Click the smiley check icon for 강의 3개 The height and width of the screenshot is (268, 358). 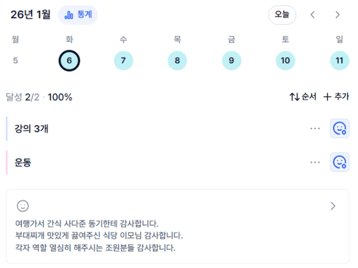[339, 129]
